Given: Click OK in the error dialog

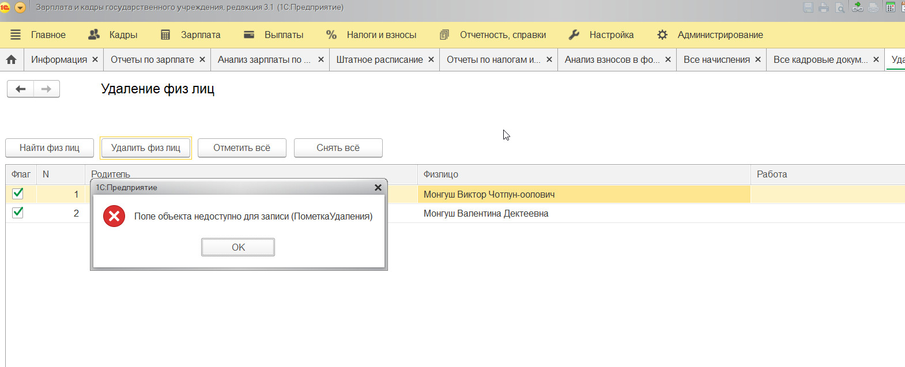Looking at the screenshot, I should pos(238,247).
